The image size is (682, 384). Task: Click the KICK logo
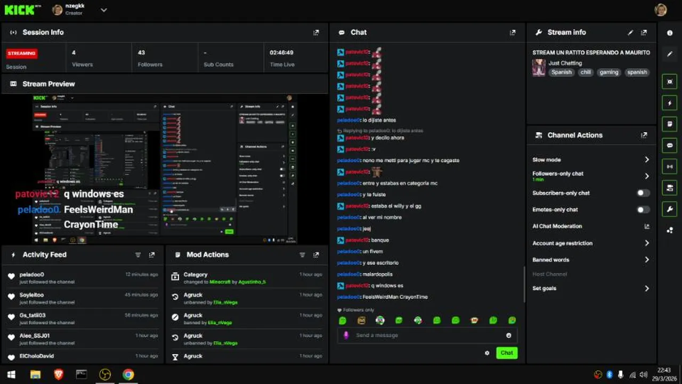[23, 10]
